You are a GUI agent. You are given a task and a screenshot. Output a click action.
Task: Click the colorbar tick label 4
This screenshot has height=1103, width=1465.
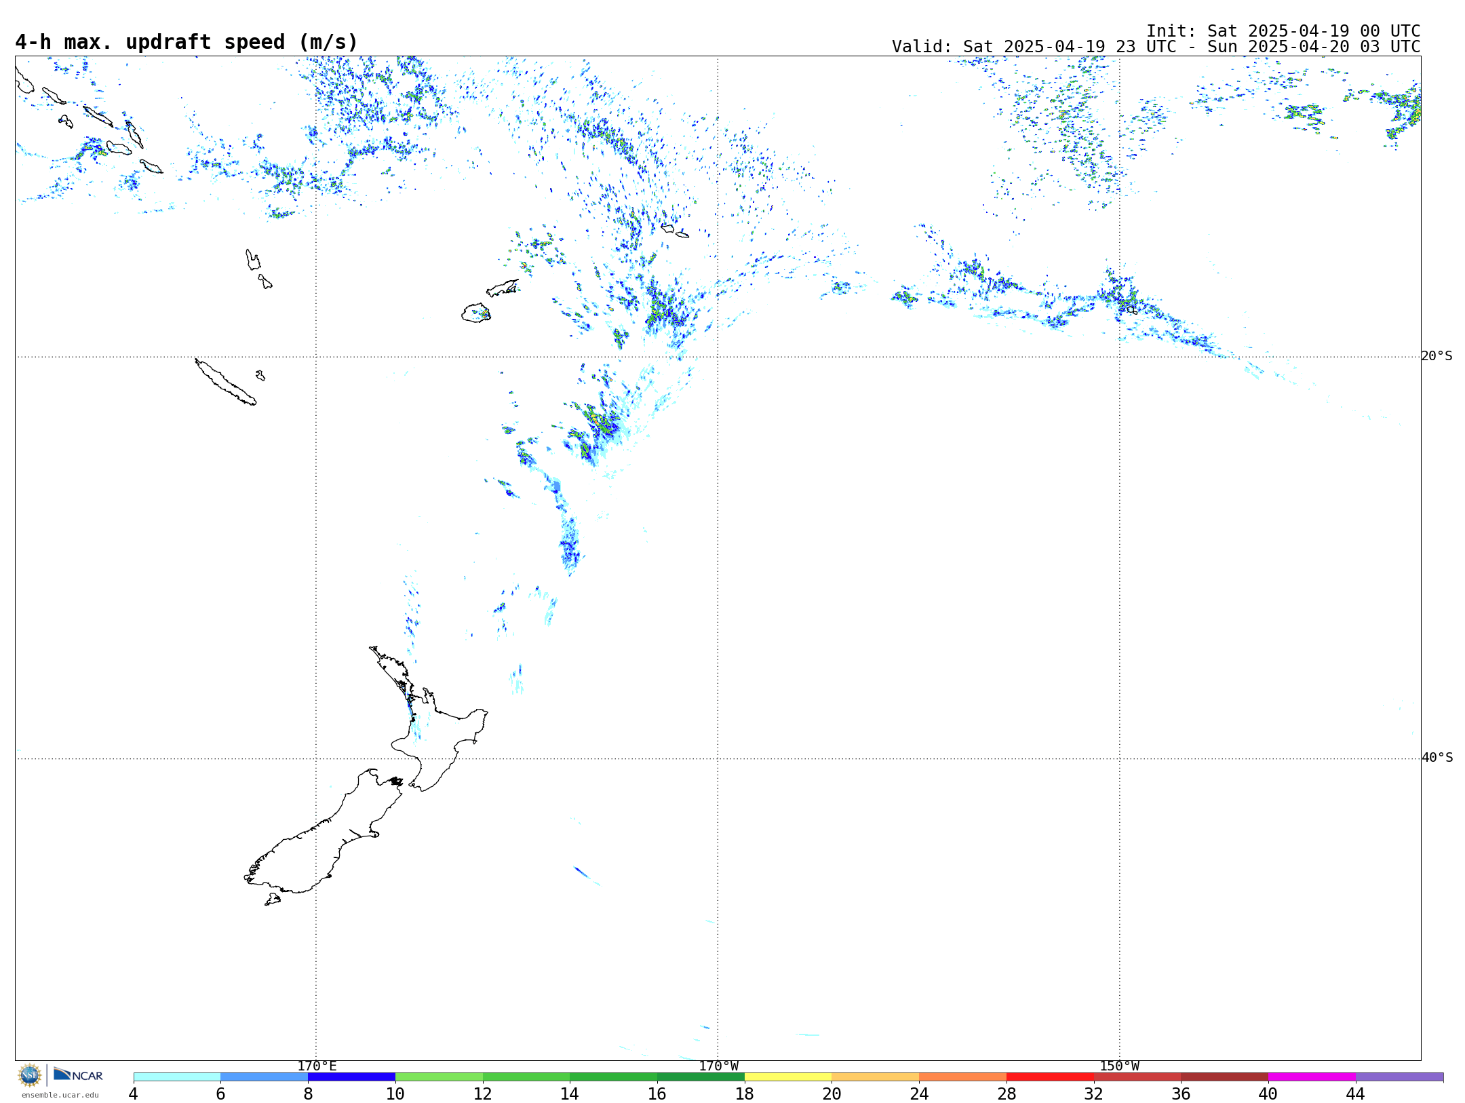[x=134, y=1094]
